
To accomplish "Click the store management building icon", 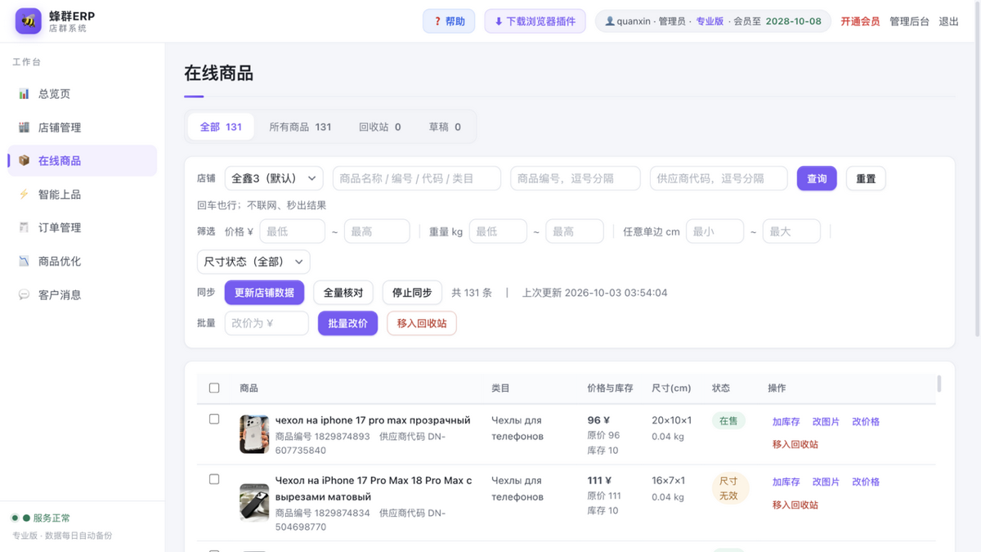I will [x=24, y=128].
